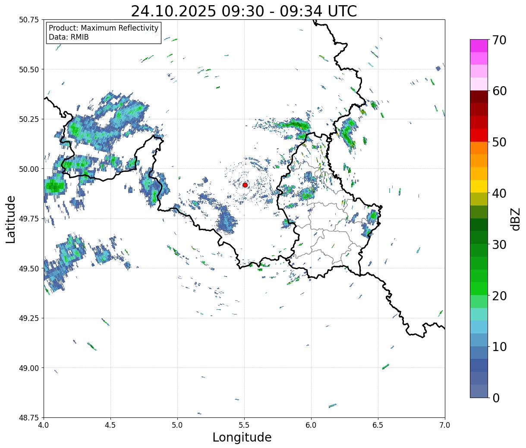Click the latitude tick label 49.25
Viewport: 526px width, 448px height.
29,318
